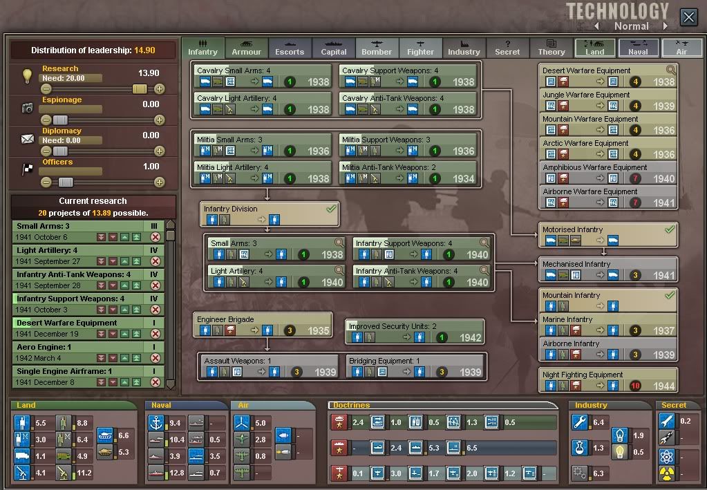
Task: Decrease Espionage leadership with minus button
Action: pos(46,120)
